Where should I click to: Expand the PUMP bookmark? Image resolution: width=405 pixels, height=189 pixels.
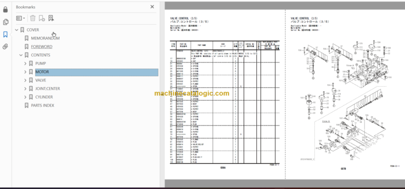[25, 64]
